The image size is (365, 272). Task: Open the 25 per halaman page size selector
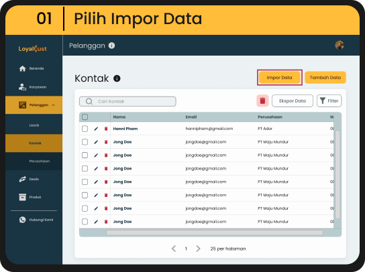228,249
